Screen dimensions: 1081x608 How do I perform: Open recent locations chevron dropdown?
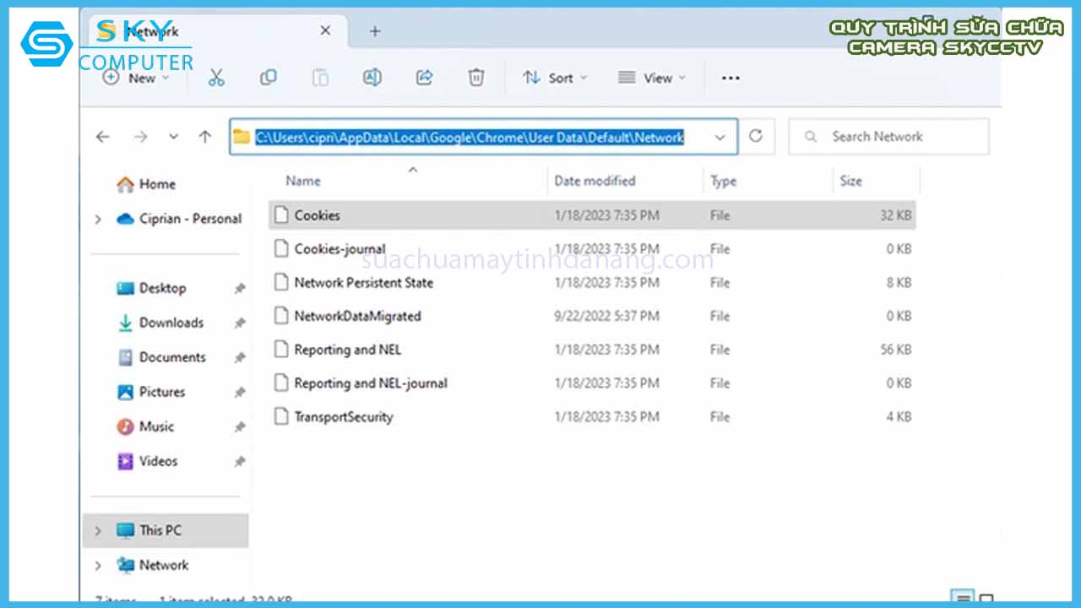[x=173, y=137]
